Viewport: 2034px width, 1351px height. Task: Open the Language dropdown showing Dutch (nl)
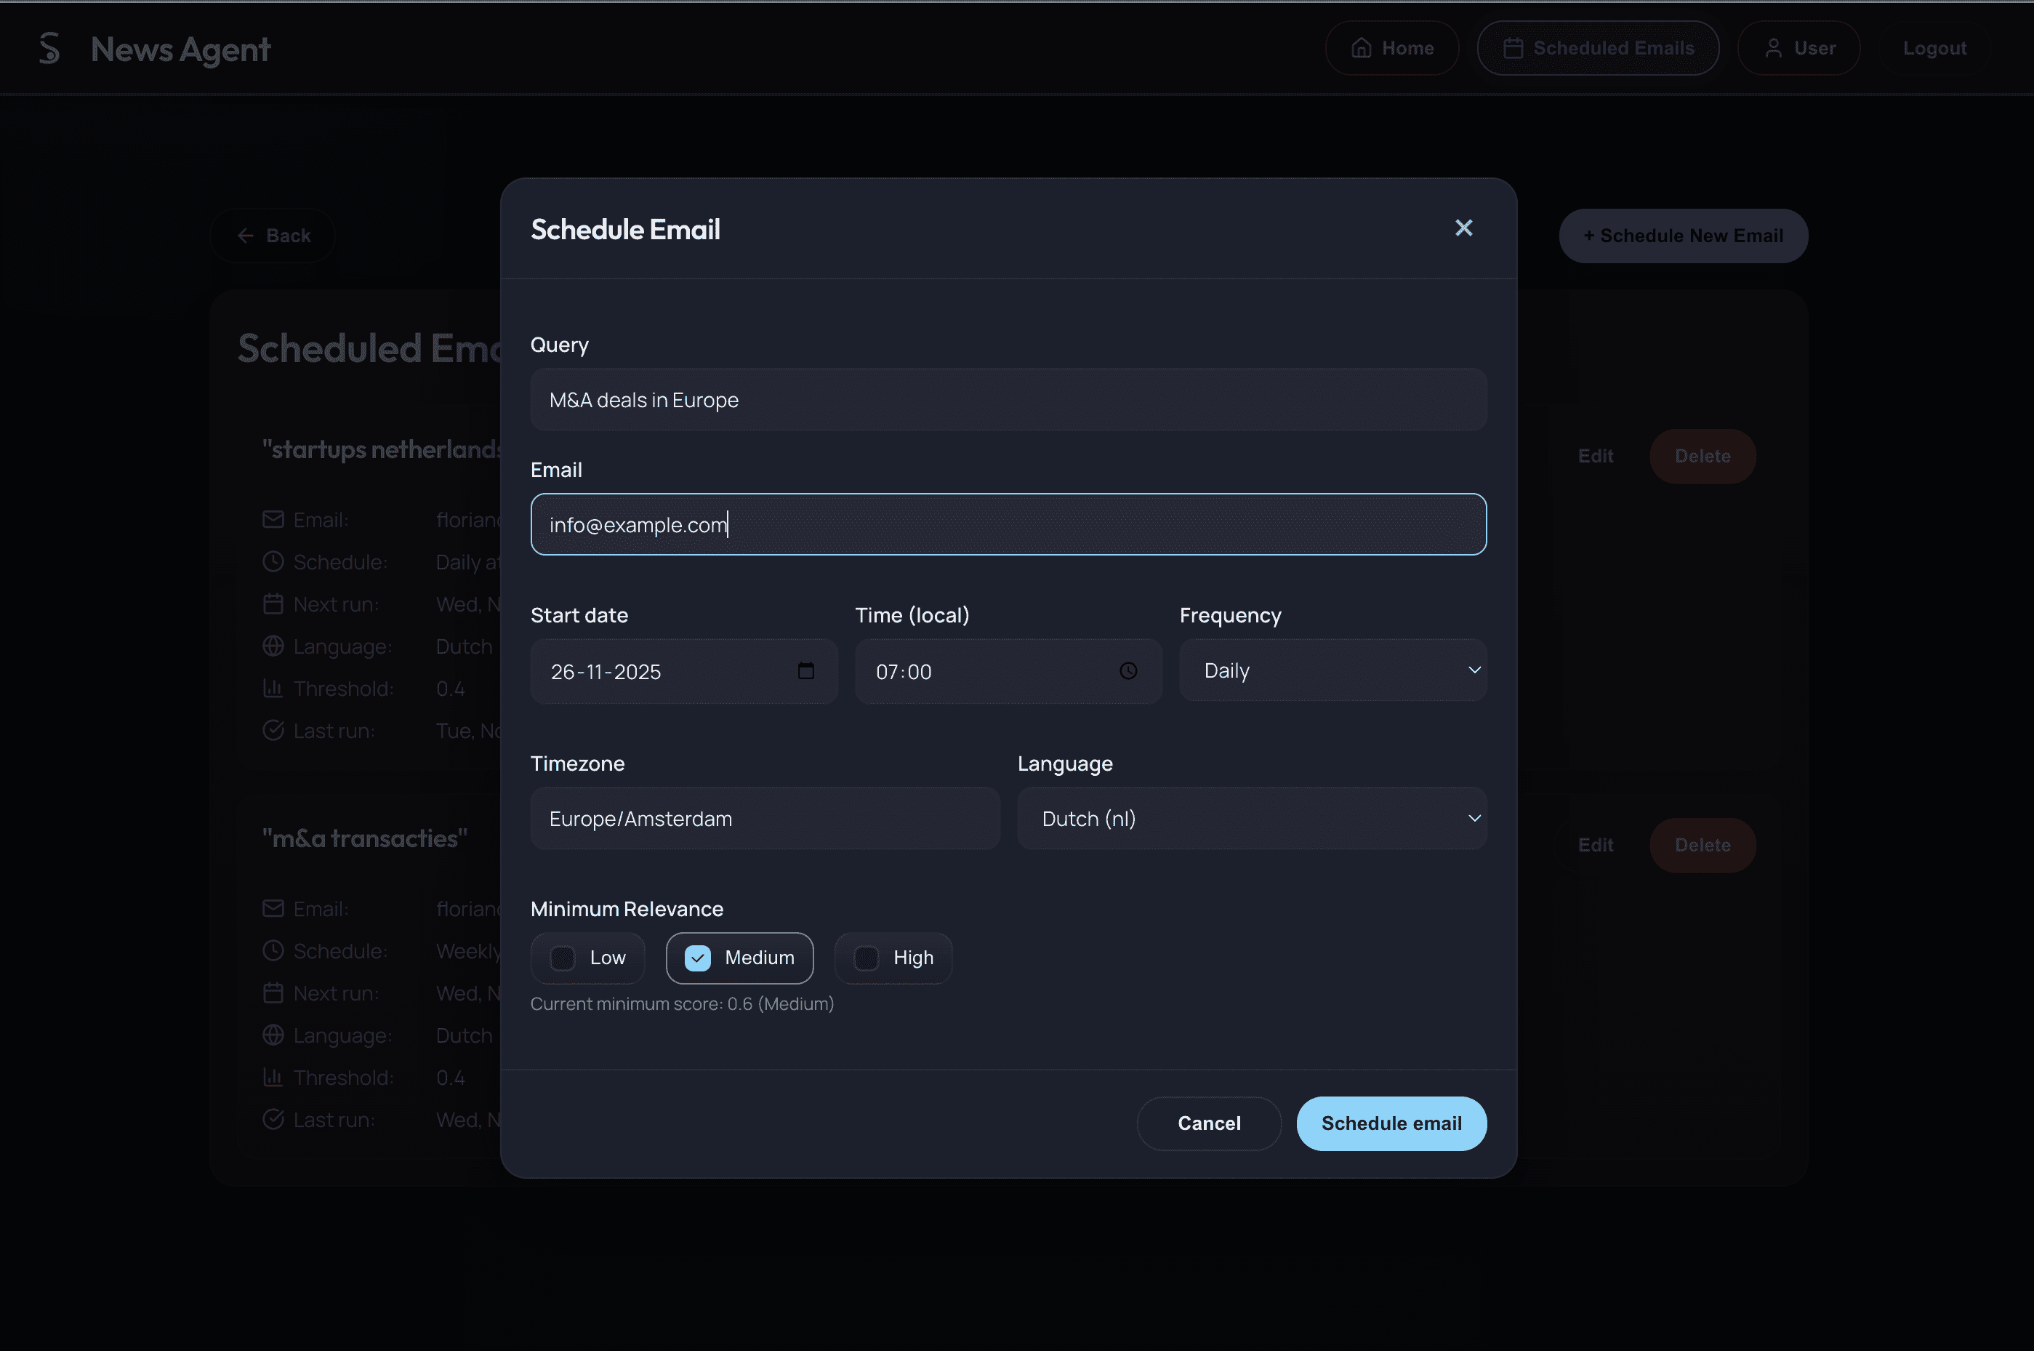click(1251, 818)
